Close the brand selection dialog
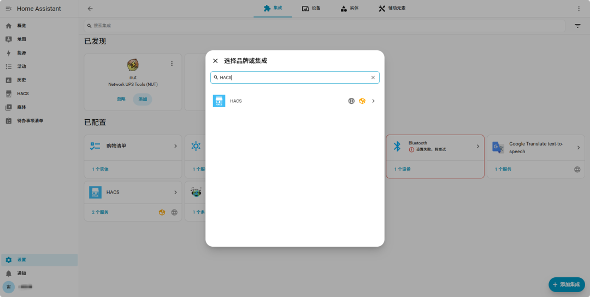 [215, 61]
